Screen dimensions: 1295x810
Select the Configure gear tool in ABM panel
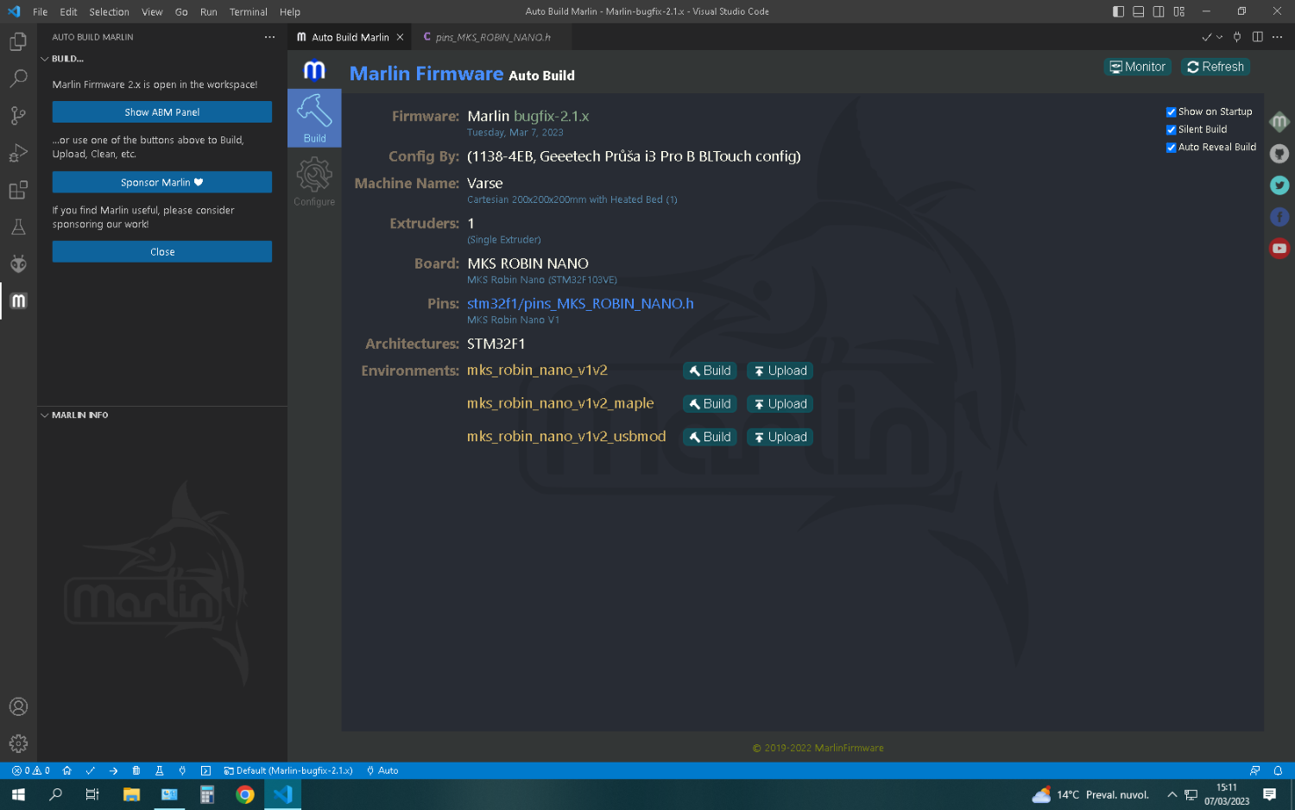click(x=314, y=181)
